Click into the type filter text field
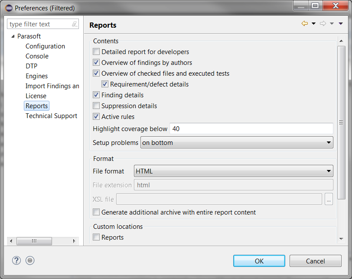 (x=40, y=24)
